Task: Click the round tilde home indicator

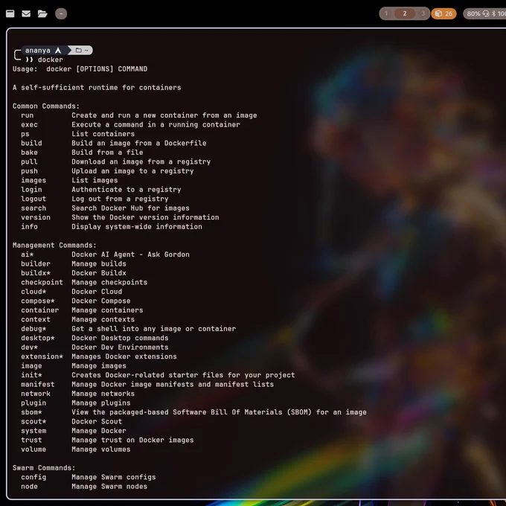Action: tap(61, 13)
